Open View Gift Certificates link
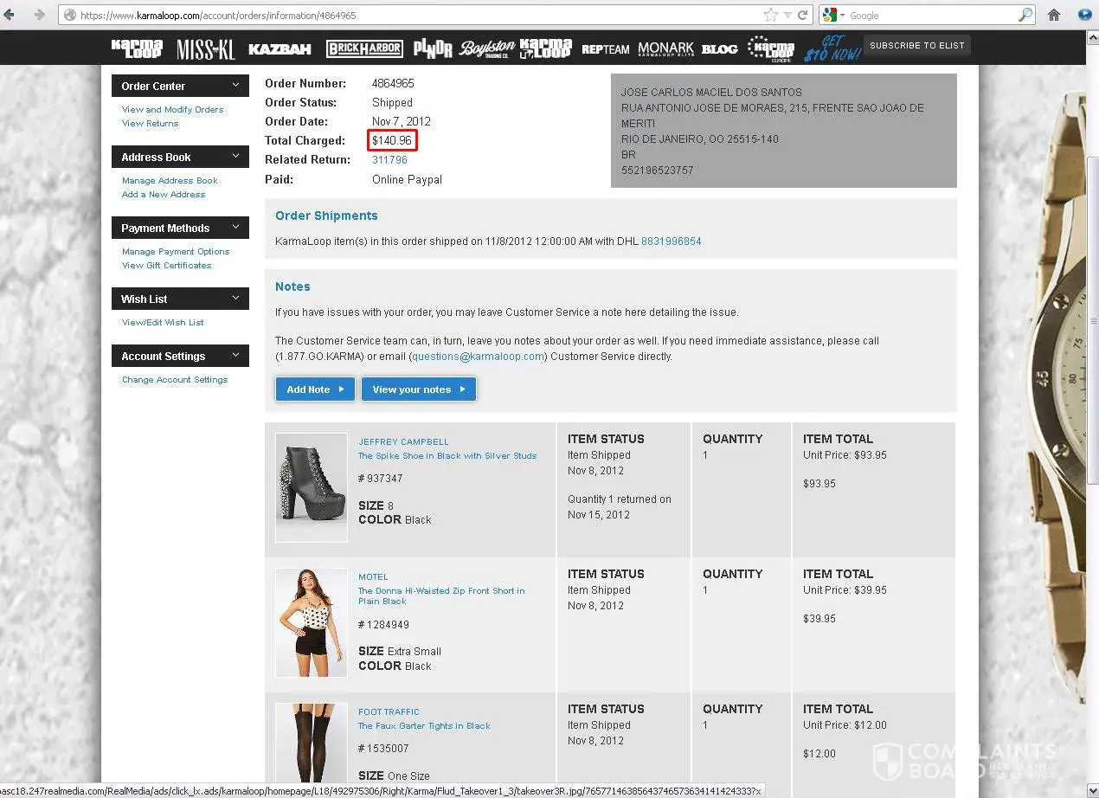 pos(166,266)
